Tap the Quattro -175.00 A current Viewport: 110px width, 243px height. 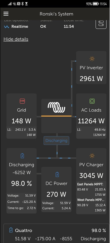[45, 239]
